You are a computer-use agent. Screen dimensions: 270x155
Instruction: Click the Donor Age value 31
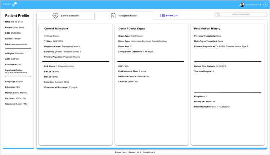click(131, 46)
